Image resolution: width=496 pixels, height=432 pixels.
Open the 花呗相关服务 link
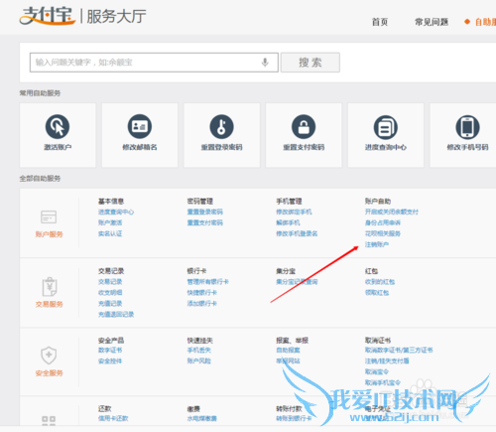coord(383,233)
